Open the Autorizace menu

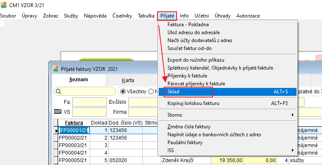(x=248, y=16)
